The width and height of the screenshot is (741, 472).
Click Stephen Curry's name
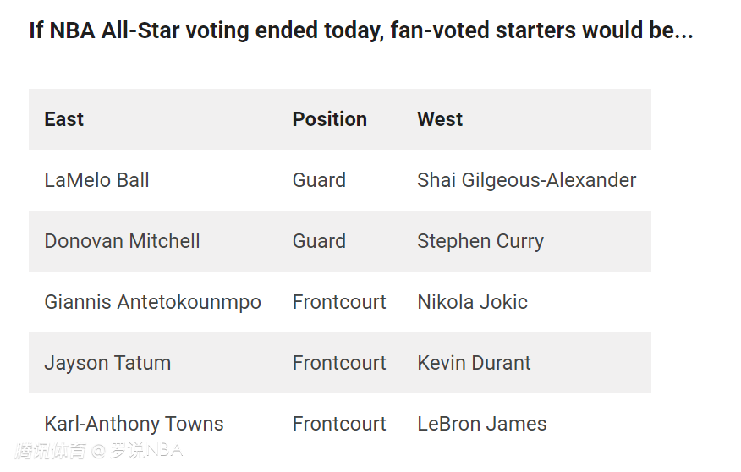pyautogui.click(x=480, y=241)
